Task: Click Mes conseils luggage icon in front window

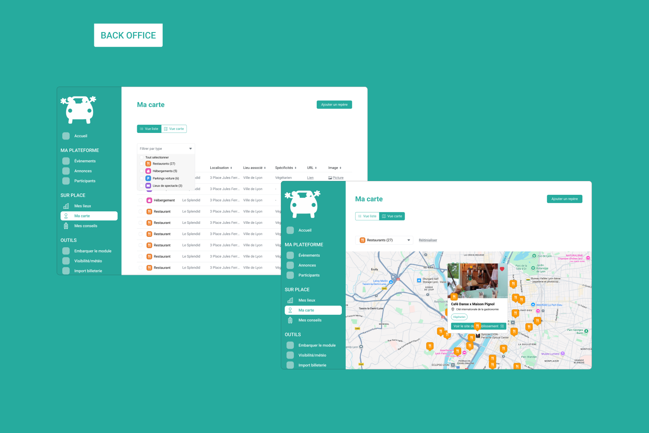Action: click(x=290, y=320)
